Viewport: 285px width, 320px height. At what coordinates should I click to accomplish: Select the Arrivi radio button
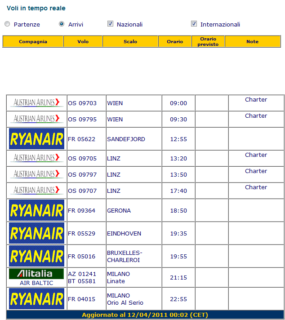[62, 24]
